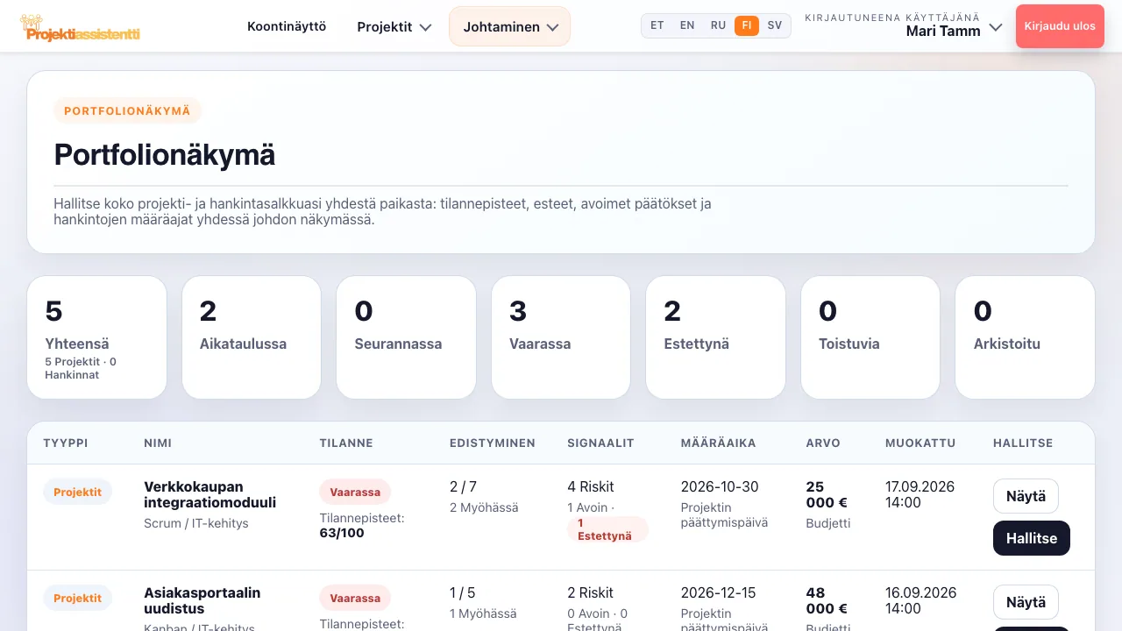Switch language to RU

(x=718, y=25)
